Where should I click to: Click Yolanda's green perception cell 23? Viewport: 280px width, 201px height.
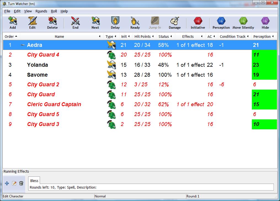click(x=264, y=65)
